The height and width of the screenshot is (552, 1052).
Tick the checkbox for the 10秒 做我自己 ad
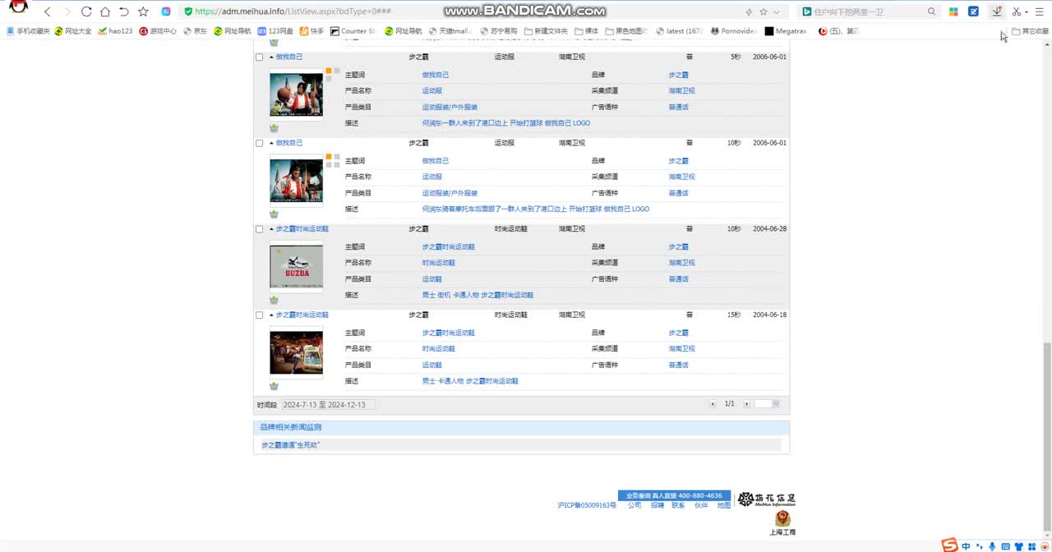pyautogui.click(x=260, y=143)
